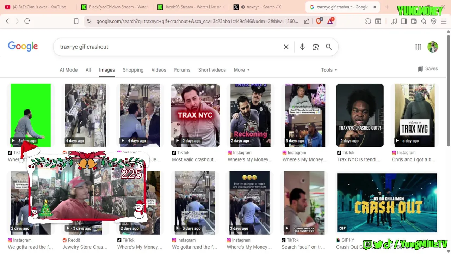
Task: Click the Google logo
Action: tap(23, 47)
